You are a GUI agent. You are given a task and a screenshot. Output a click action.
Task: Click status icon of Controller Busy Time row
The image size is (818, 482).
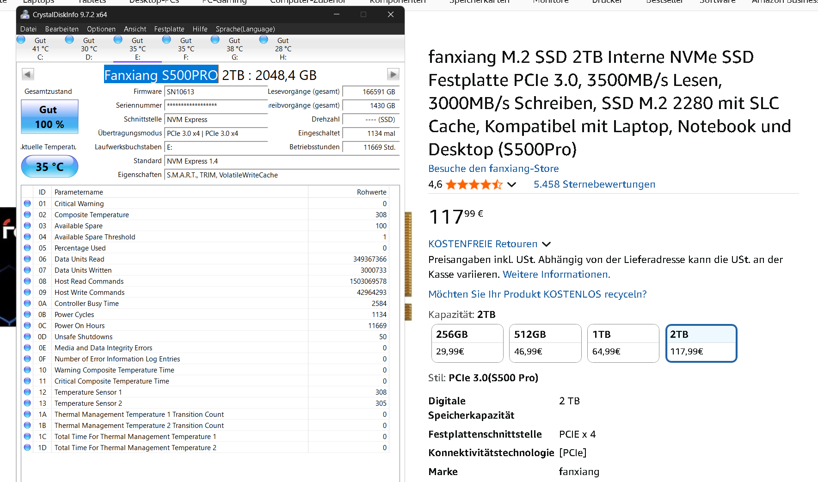click(x=27, y=303)
